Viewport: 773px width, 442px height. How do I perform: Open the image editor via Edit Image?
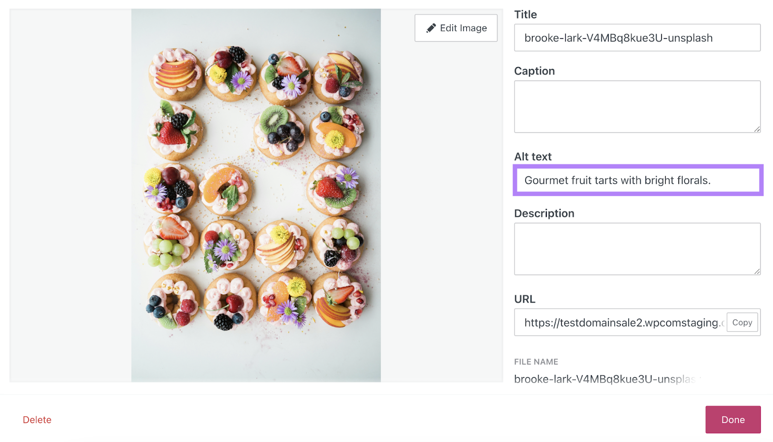pyautogui.click(x=456, y=28)
